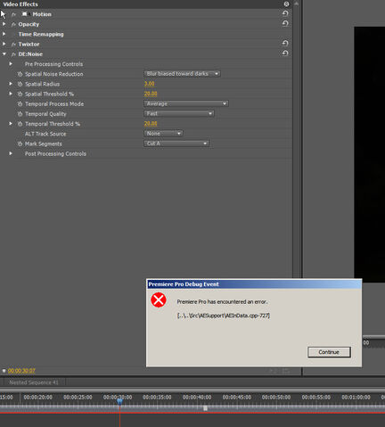The image size is (385, 427).
Task: Expand the Spatial Threshold % row
Action: click(x=11, y=94)
